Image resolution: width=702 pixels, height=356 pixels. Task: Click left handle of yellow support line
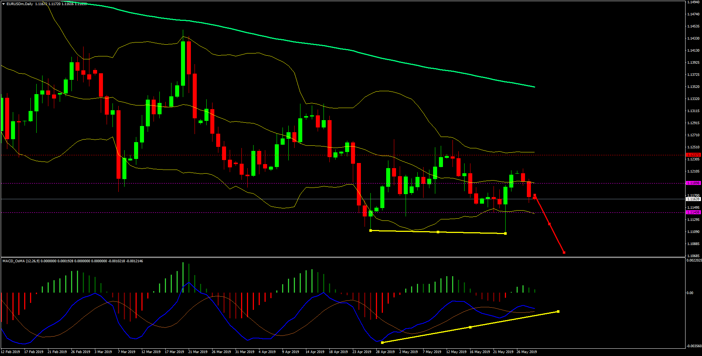(371, 230)
